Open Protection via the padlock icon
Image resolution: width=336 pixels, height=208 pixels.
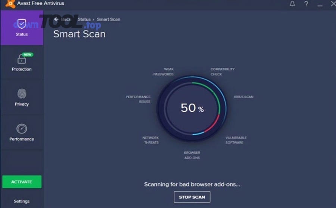tap(22, 59)
